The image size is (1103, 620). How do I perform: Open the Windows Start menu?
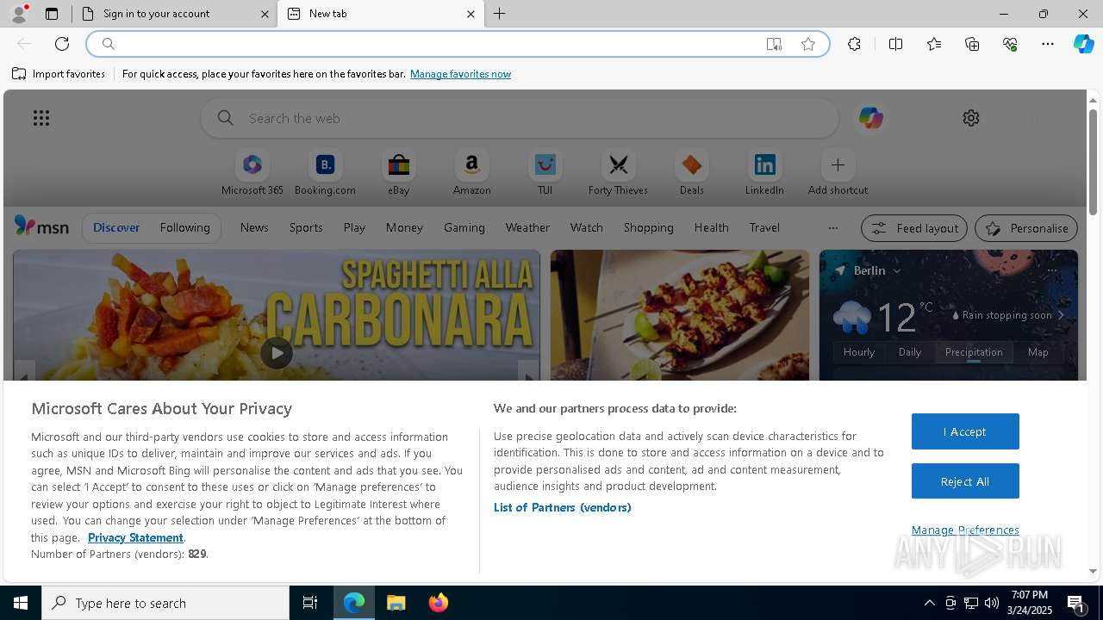coord(21,603)
